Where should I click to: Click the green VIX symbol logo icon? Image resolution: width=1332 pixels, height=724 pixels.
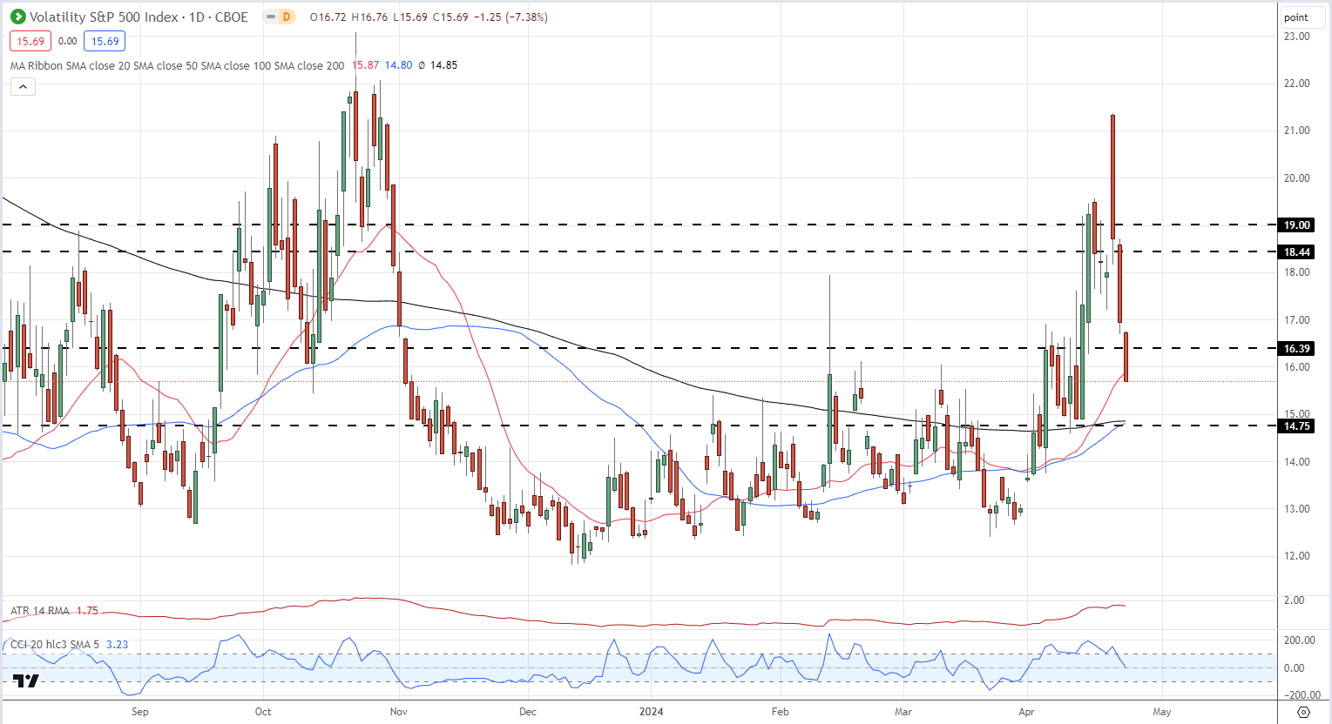(x=17, y=17)
